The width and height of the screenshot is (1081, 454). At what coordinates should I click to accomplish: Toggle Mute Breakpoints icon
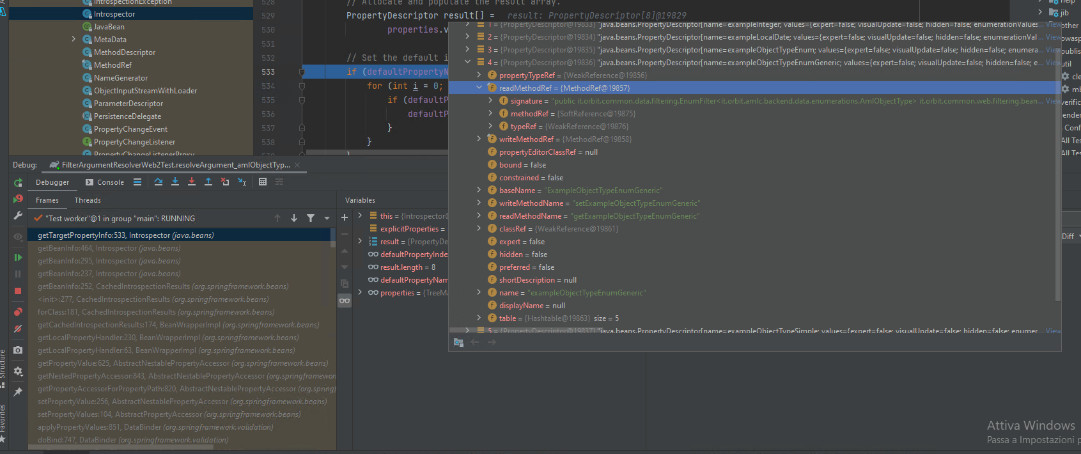point(18,329)
